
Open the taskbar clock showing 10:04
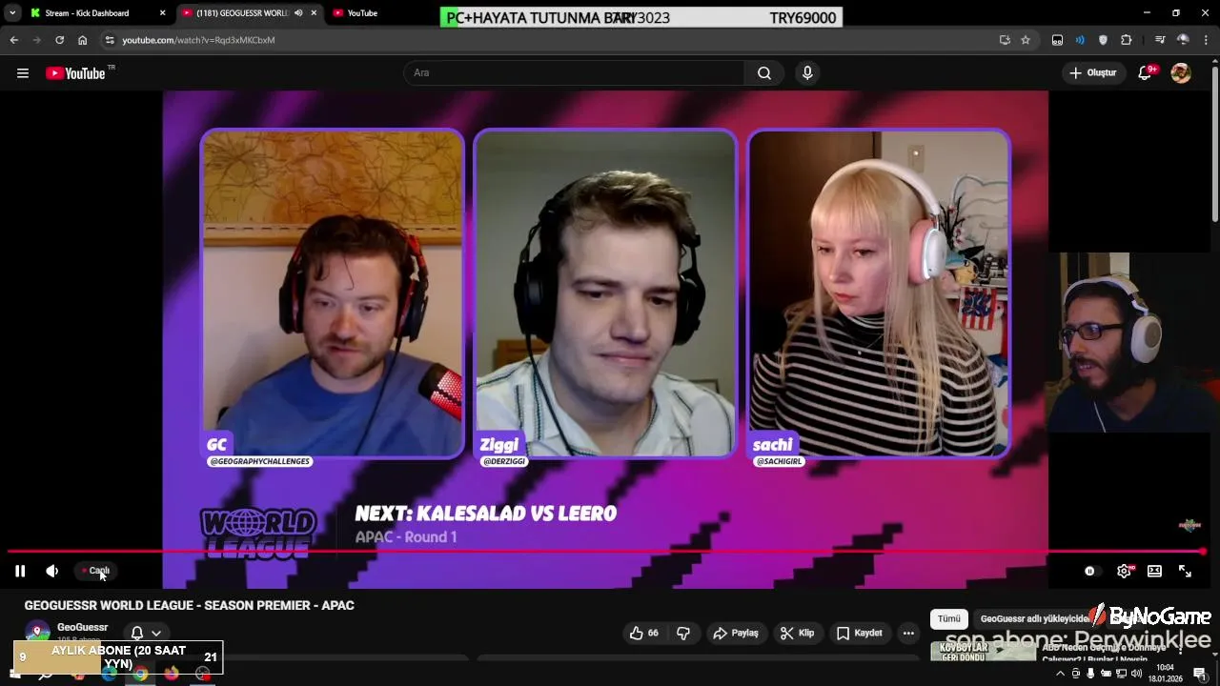[x=1165, y=673]
